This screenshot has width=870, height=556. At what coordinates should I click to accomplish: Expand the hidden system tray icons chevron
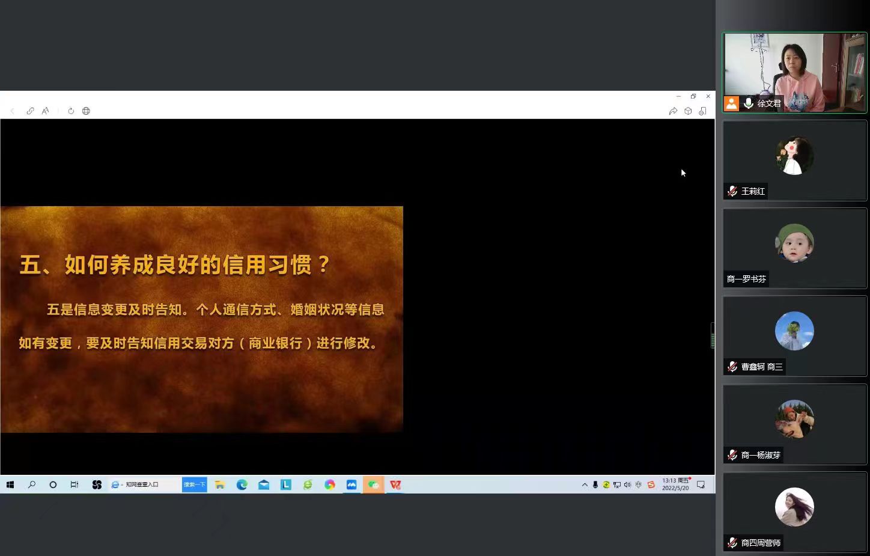(x=585, y=485)
